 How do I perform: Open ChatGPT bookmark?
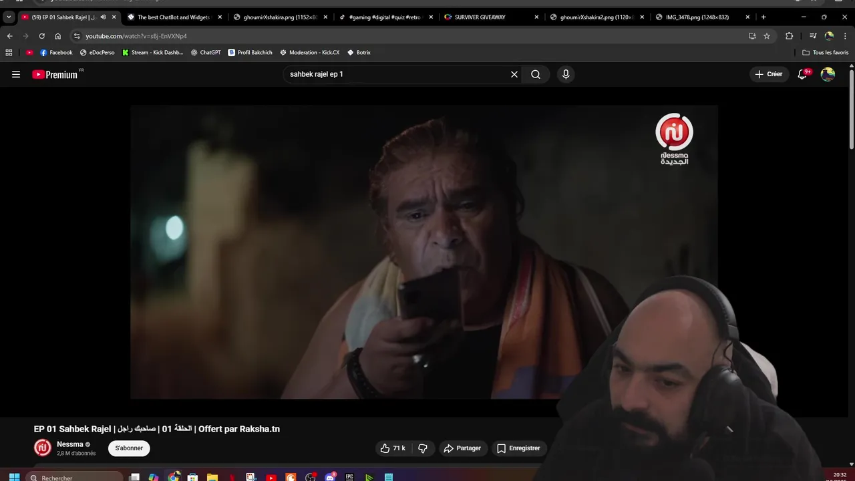point(205,52)
